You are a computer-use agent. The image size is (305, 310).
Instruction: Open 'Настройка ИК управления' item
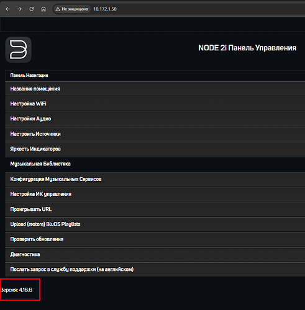point(155,194)
